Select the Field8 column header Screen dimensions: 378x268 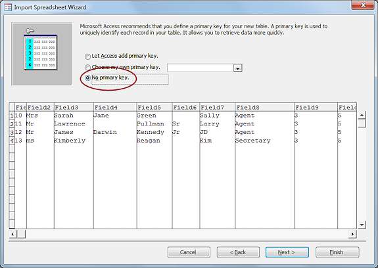pos(264,107)
